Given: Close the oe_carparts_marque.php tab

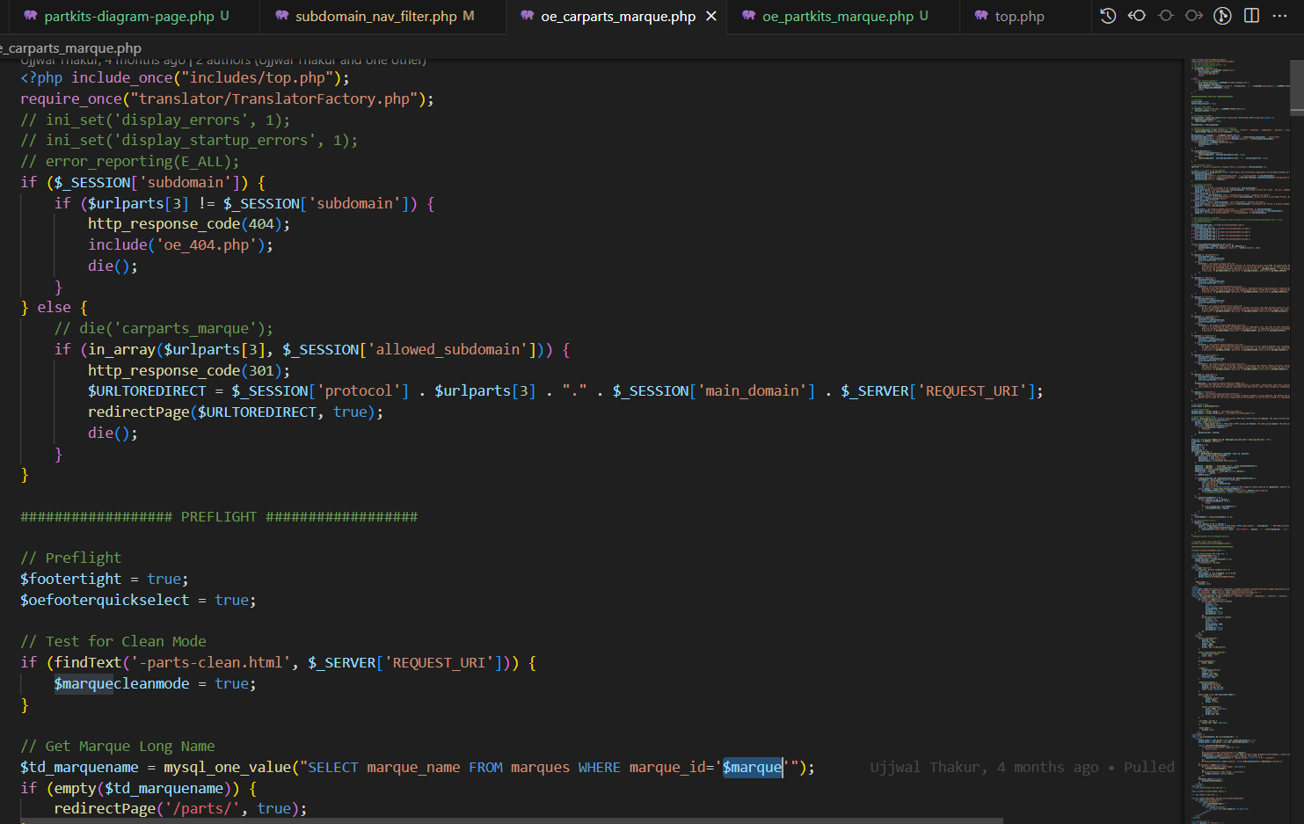Looking at the screenshot, I should point(711,16).
